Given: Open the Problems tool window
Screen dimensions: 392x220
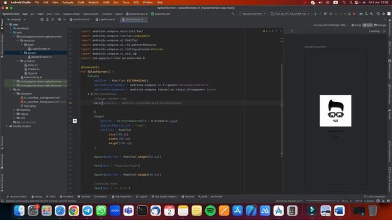Looking at the screenshot, I should click(67, 197).
